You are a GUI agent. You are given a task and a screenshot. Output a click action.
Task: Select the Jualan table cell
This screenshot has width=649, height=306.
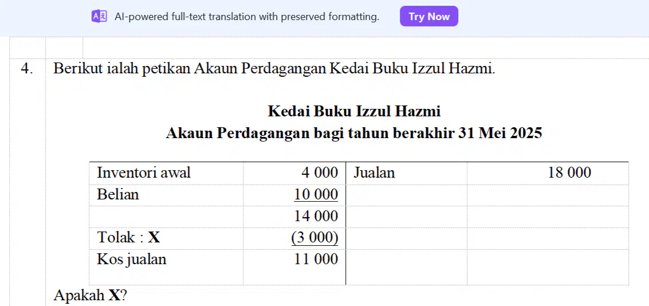pyautogui.click(x=407, y=172)
